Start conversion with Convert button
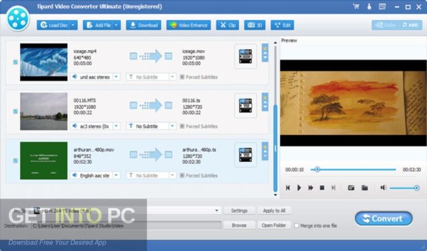Screen dimensions: 427x251 (x=384, y=218)
